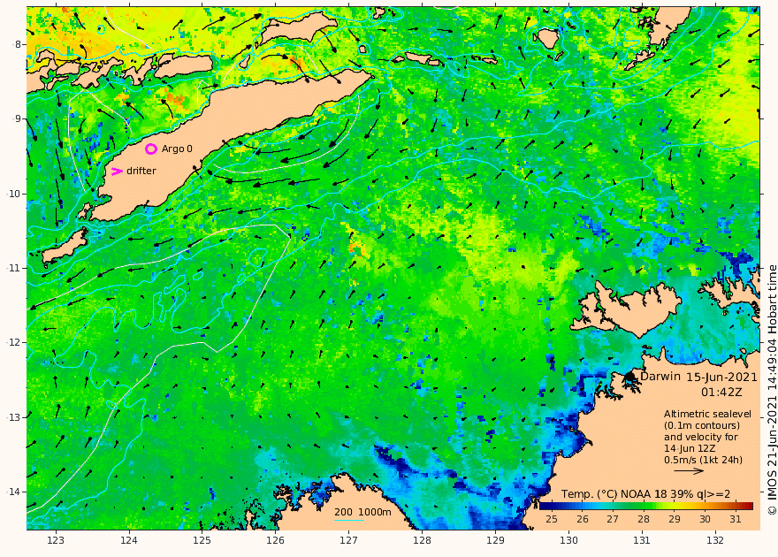Viewport: 778px width, 557px height.
Task: Click longitude axis label 131
Action: tap(642, 540)
